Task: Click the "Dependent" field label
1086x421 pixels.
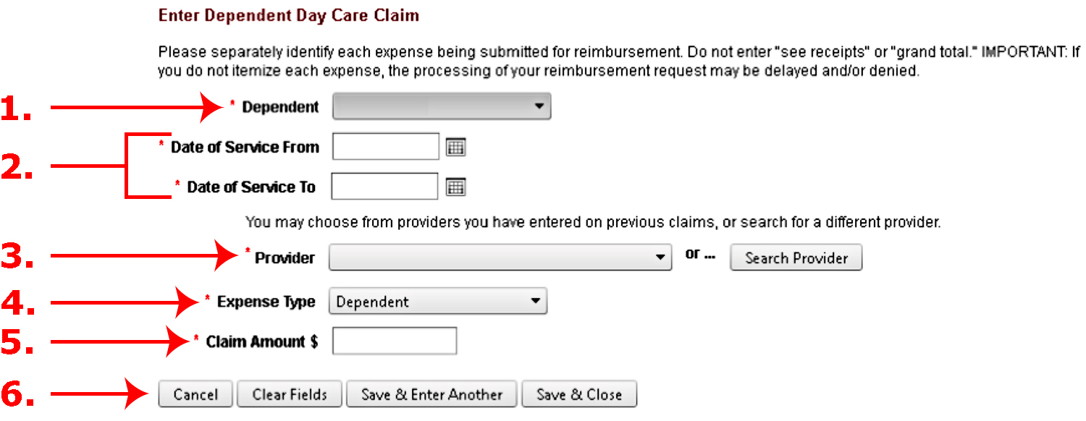Action: (x=280, y=108)
